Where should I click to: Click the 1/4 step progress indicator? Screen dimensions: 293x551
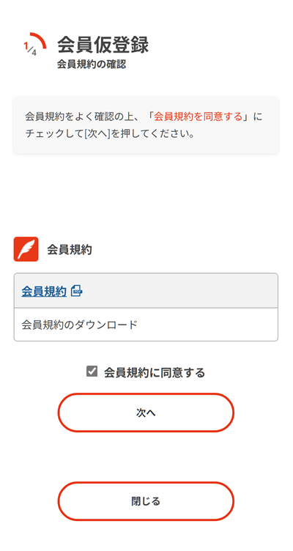(34, 45)
